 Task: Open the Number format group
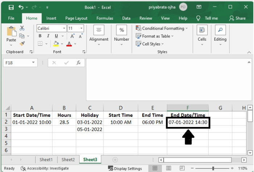(x=122, y=36)
